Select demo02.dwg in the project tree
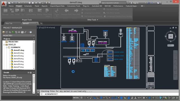 [x=19, y=53]
